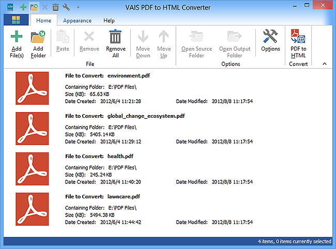
Task: Click the size value 65.63 KB
Action: coord(99,94)
